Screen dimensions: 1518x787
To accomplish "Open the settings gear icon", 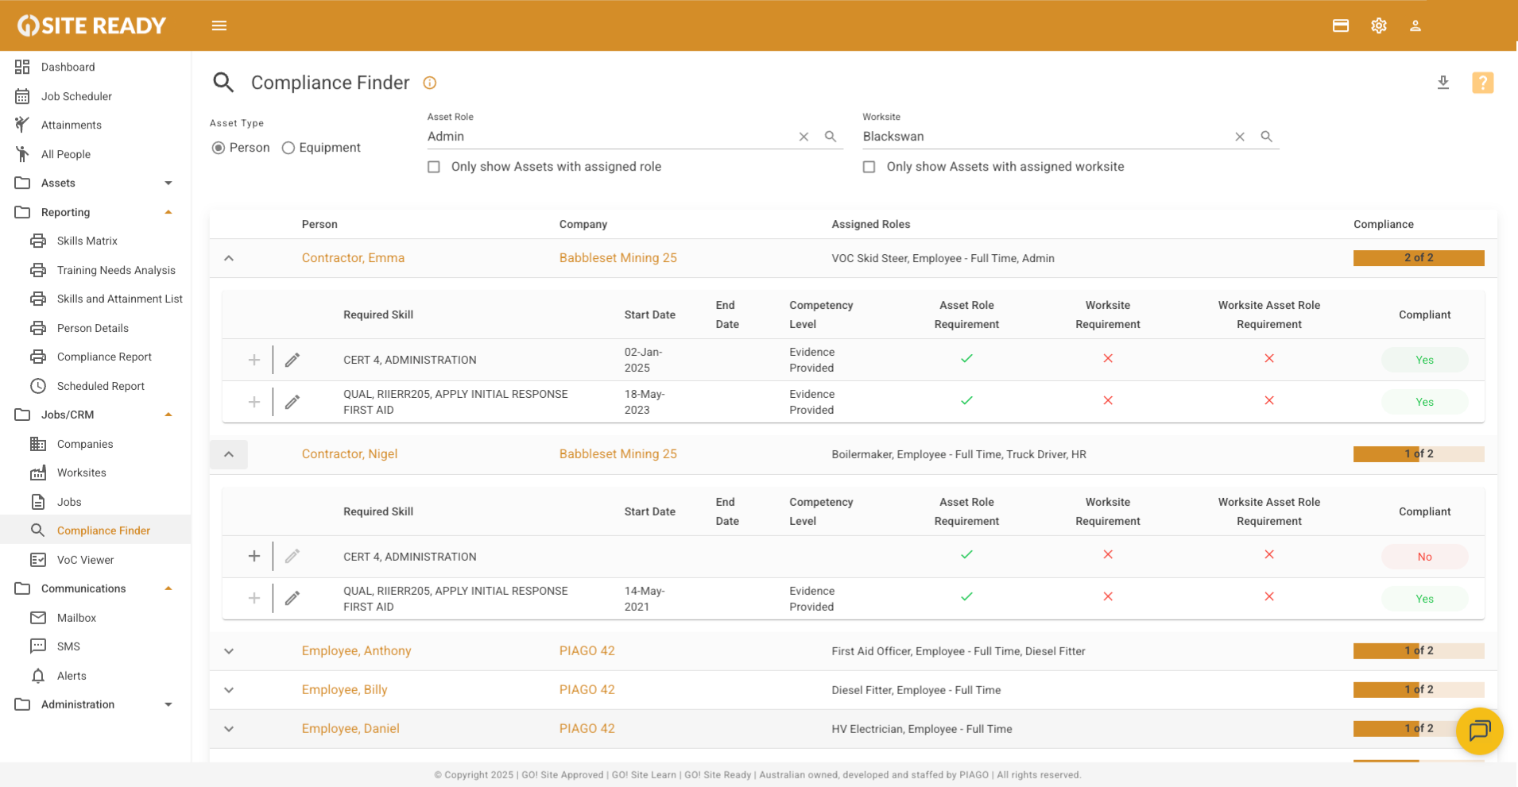I will tap(1378, 26).
